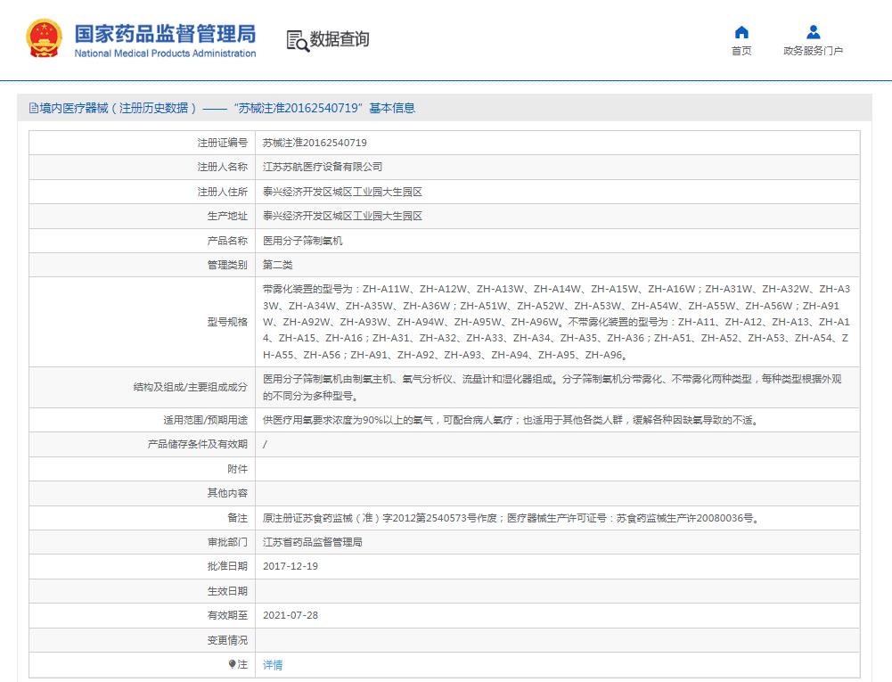This screenshot has width=892, height=682.
Task: Click the approval date 2017-12-19
Action: pyautogui.click(x=291, y=566)
